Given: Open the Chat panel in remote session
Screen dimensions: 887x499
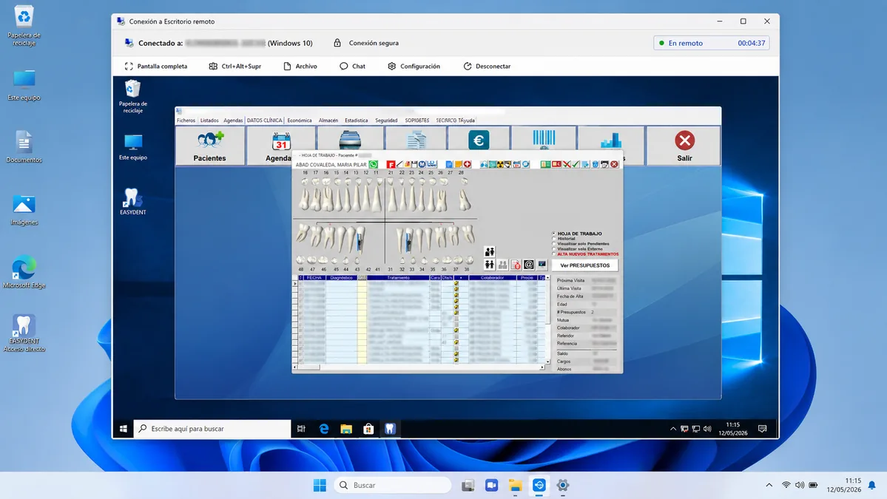Looking at the screenshot, I should click(352, 66).
